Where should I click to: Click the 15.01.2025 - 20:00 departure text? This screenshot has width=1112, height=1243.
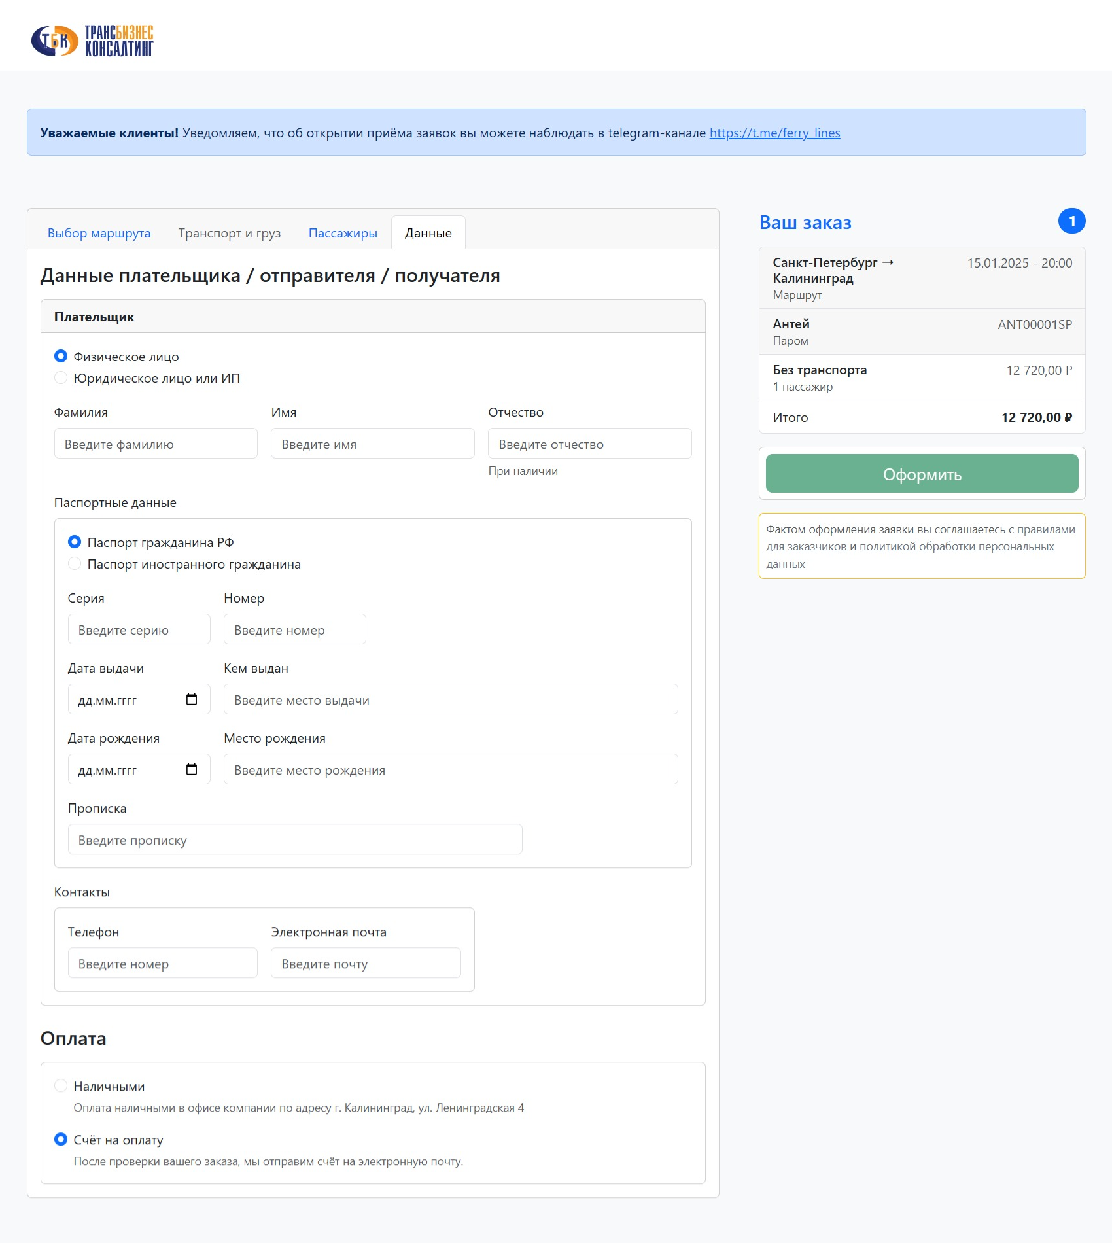tap(1020, 263)
